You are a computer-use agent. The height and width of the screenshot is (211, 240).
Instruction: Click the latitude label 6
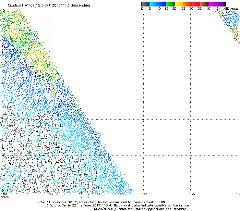coord(3,83)
